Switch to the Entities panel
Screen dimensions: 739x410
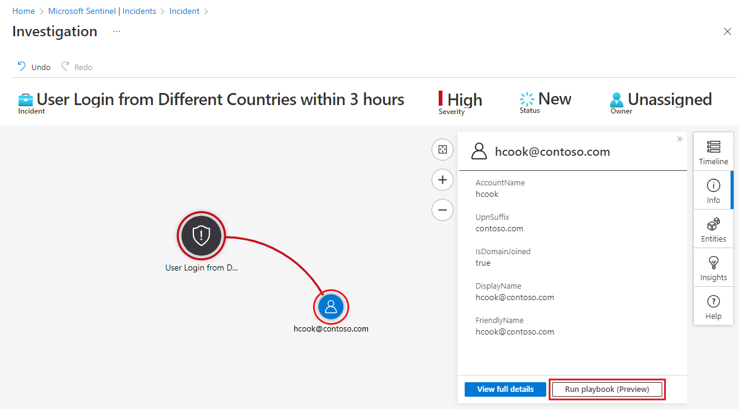pos(713,228)
